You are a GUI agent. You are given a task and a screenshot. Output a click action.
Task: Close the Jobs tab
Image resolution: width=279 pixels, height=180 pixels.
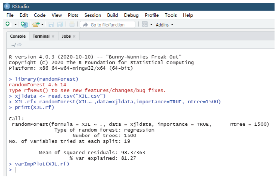[74, 37]
